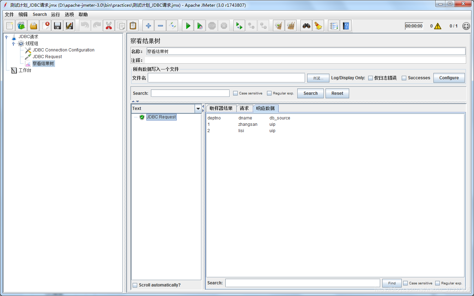Image resolution: width=474 pixels, height=296 pixels.
Task: Click the warning triangle error counter
Action: point(438,26)
